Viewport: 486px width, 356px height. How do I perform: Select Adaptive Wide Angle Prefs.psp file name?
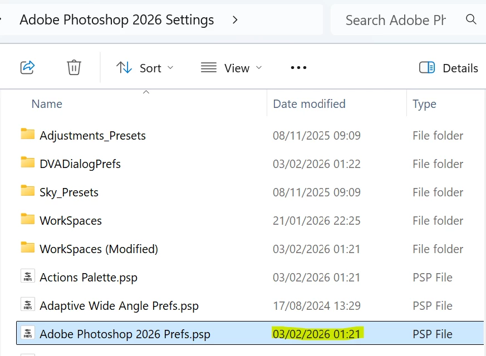point(119,306)
